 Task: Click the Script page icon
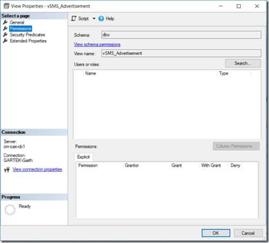tap(74, 19)
